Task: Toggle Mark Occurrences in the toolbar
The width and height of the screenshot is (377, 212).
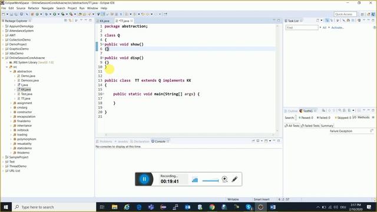Action: pyautogui.click(x=103, y=14)
